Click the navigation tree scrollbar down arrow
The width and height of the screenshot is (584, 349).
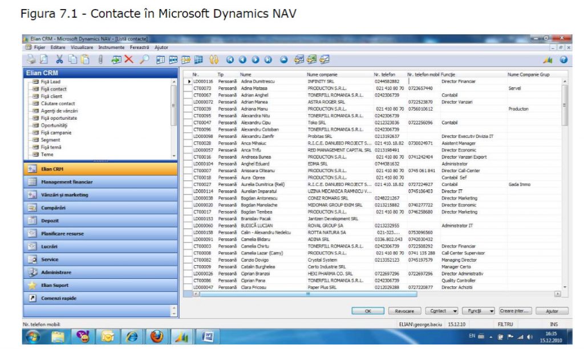(174, 156)
